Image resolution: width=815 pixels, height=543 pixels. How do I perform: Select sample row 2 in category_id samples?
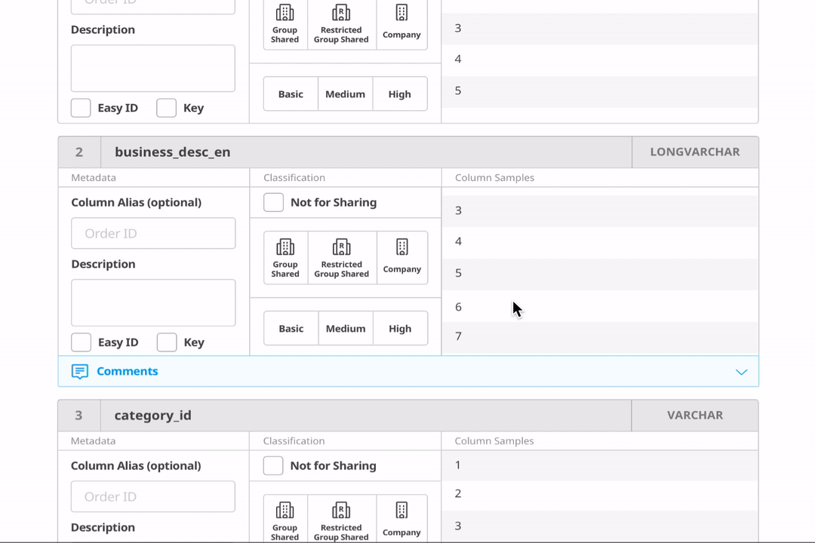point(600,495)
